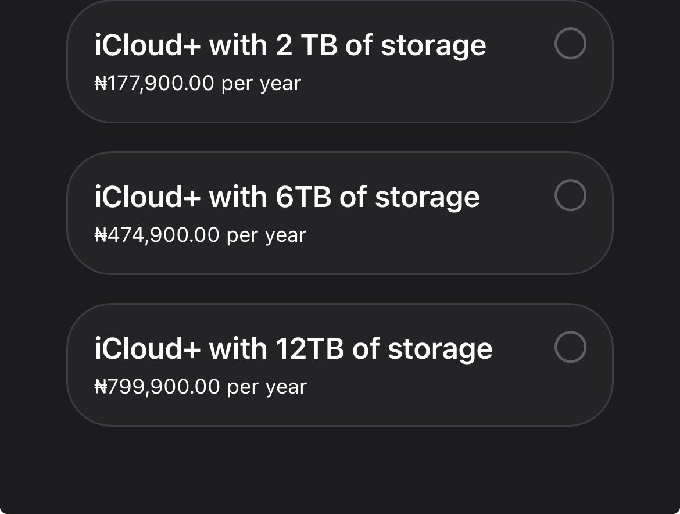680x514 pixels.
Task: Click the "iCloud+ with 2 TB of storage" title
Action: tap(290, 46)
